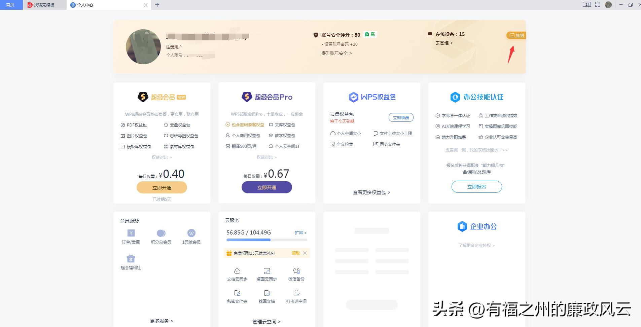Click the 签到 button at top right

coord(517,35)
